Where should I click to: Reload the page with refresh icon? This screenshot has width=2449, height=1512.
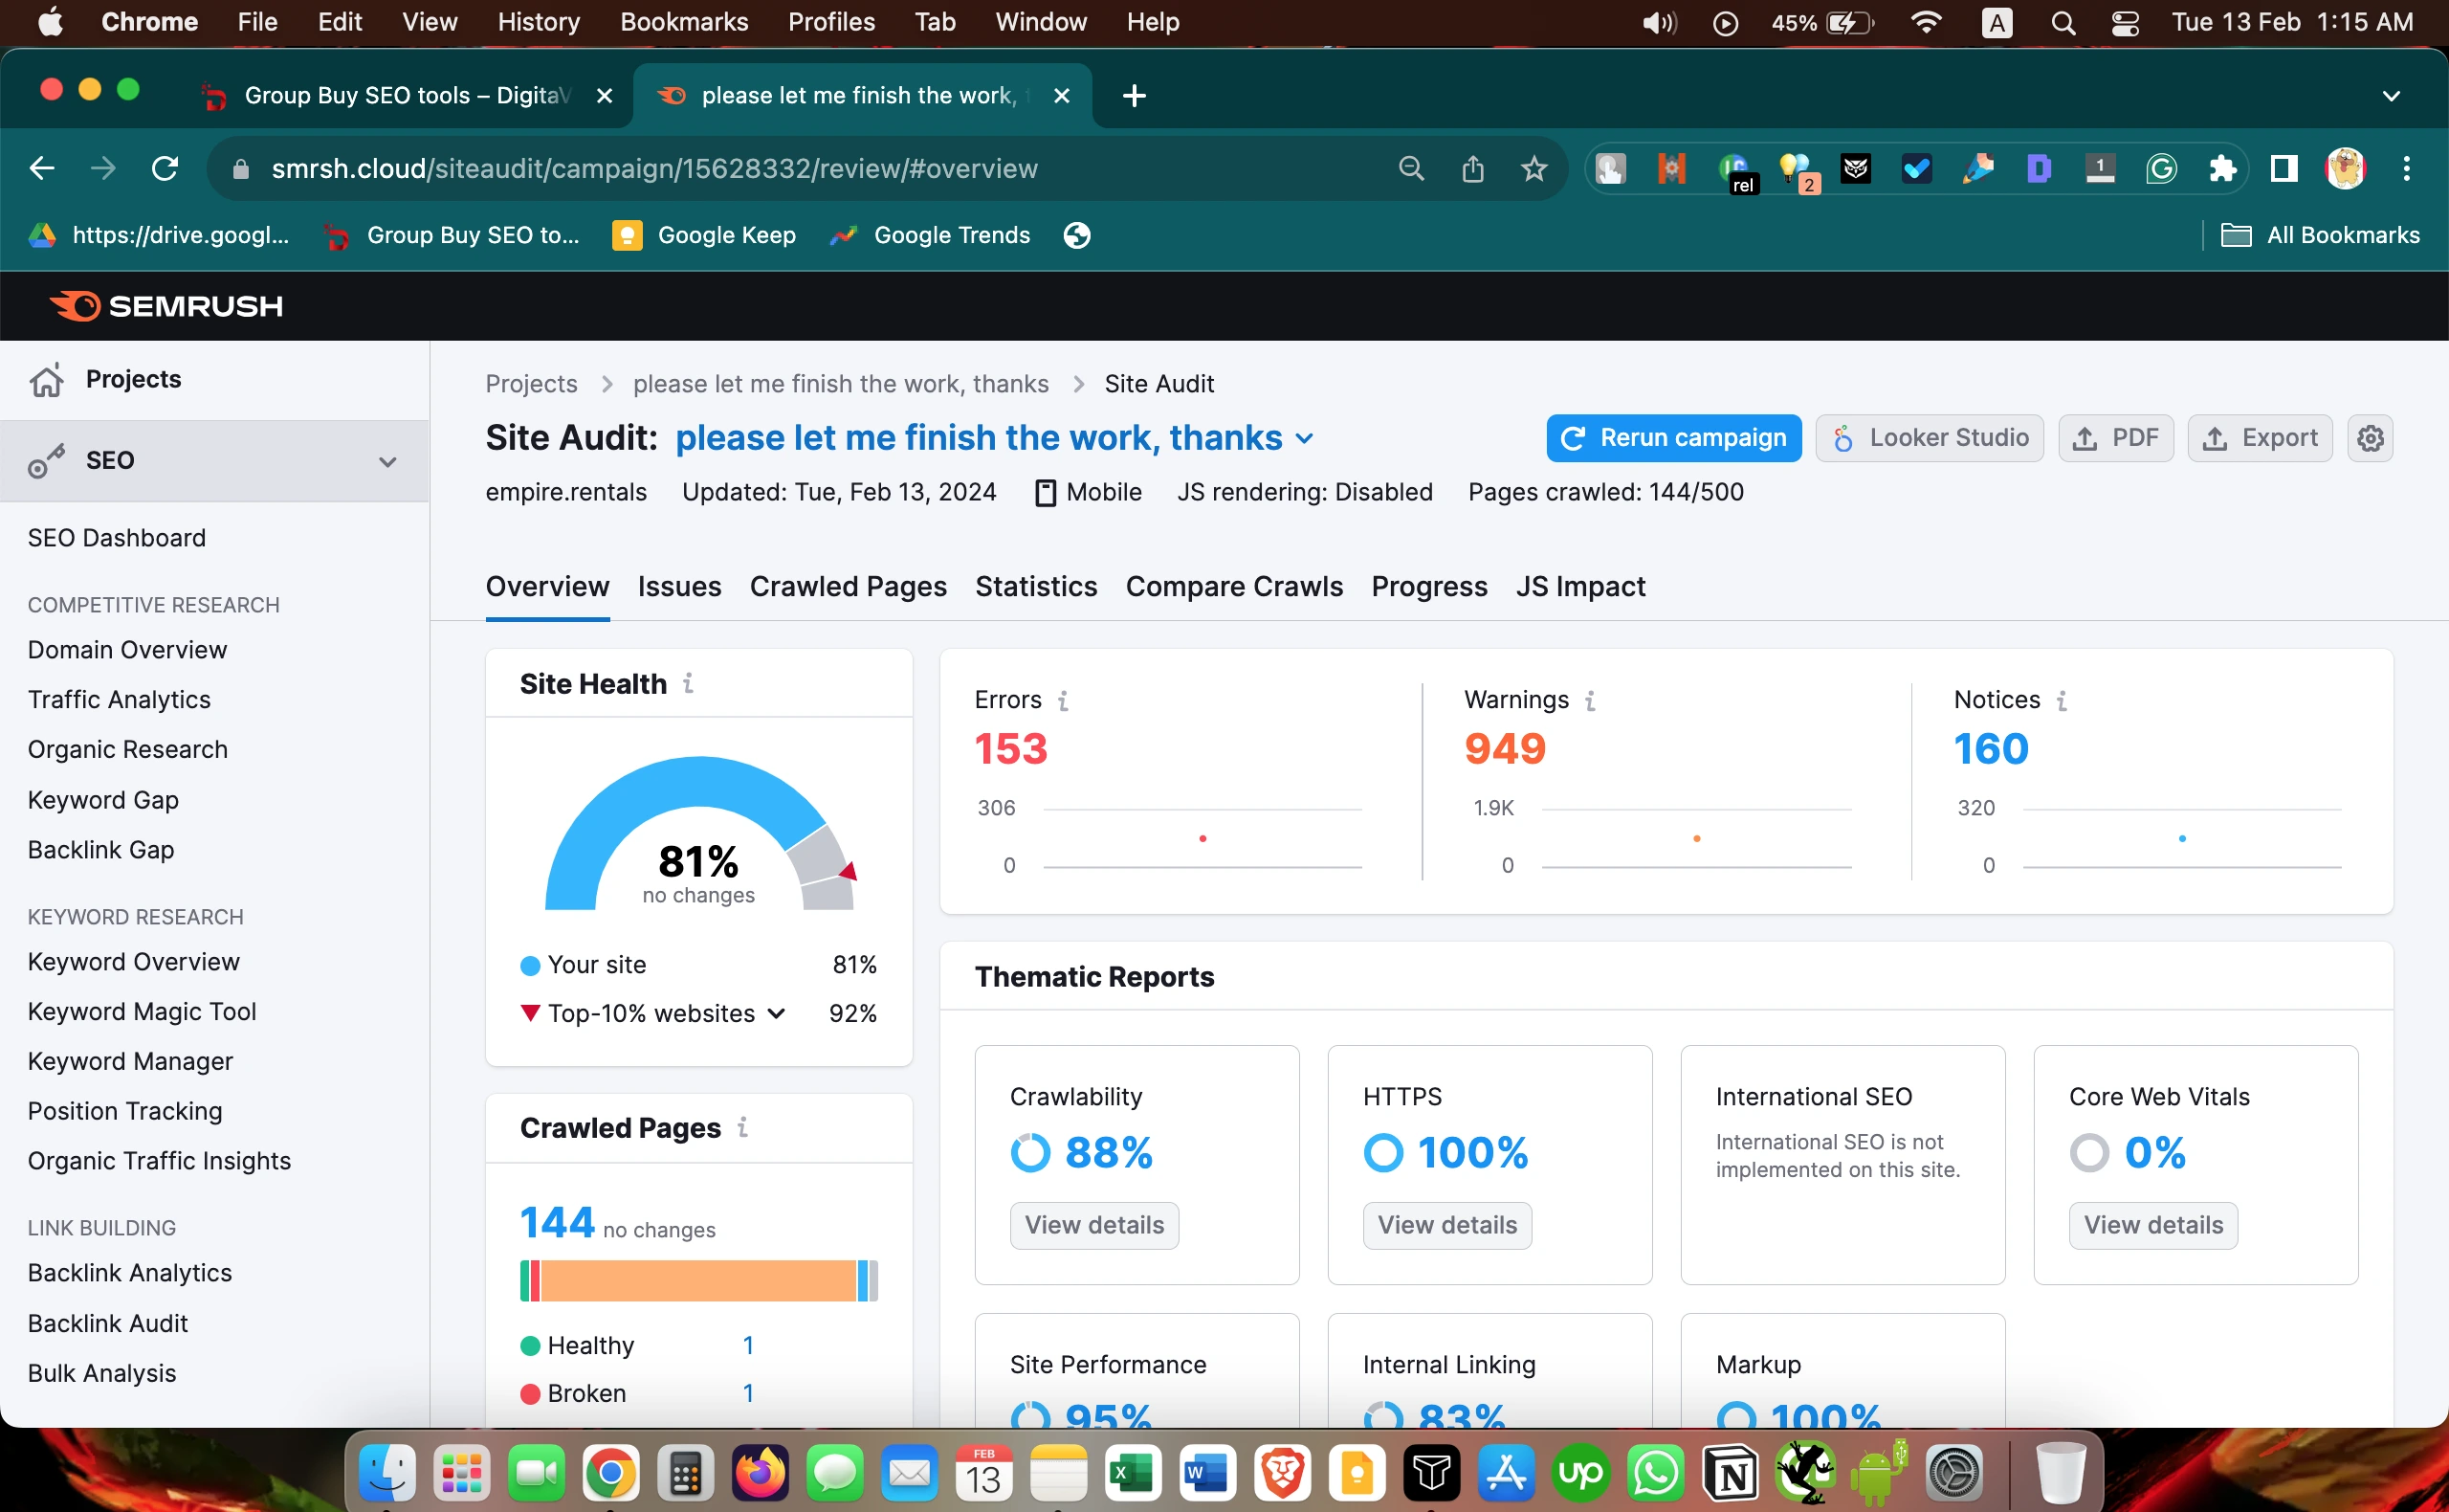[165, 169]
